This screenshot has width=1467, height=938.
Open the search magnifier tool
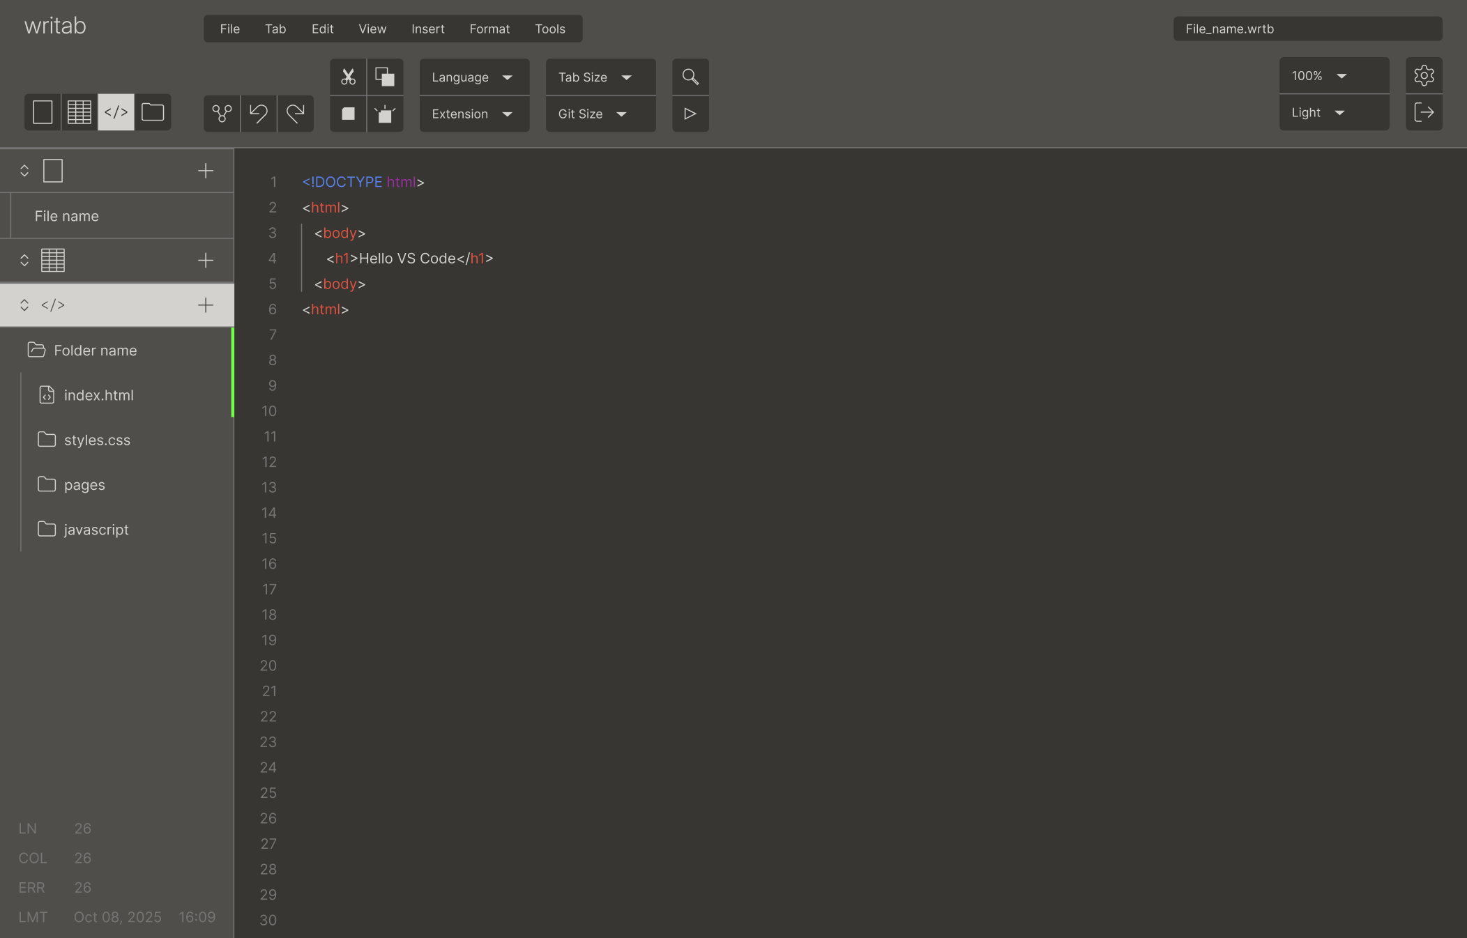tap(690, 77)
